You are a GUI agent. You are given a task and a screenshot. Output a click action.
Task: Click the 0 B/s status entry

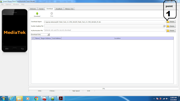click(x=40, y=91)
